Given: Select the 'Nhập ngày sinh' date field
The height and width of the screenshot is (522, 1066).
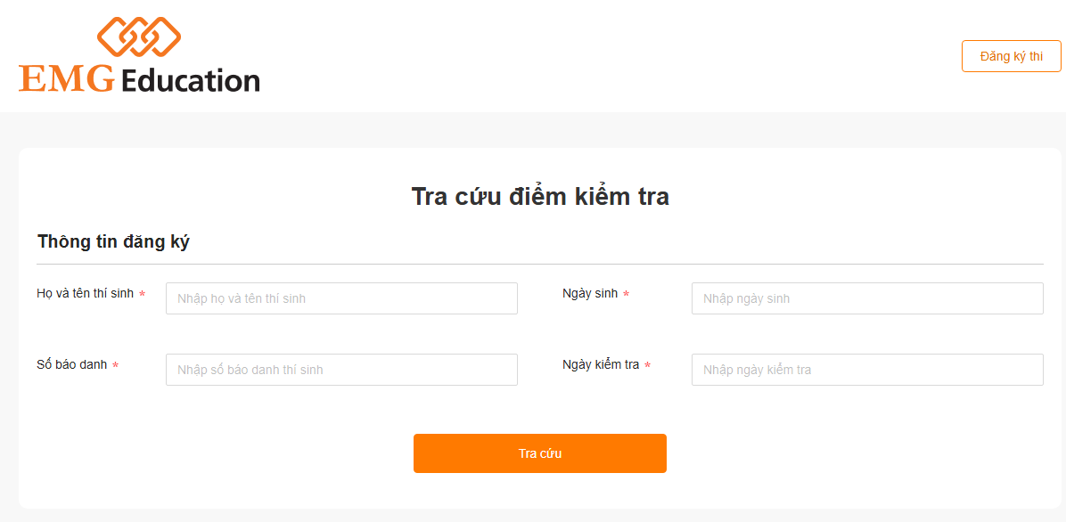Looking at the screenshot, I should pyautogui.click(x=867, y=298).
